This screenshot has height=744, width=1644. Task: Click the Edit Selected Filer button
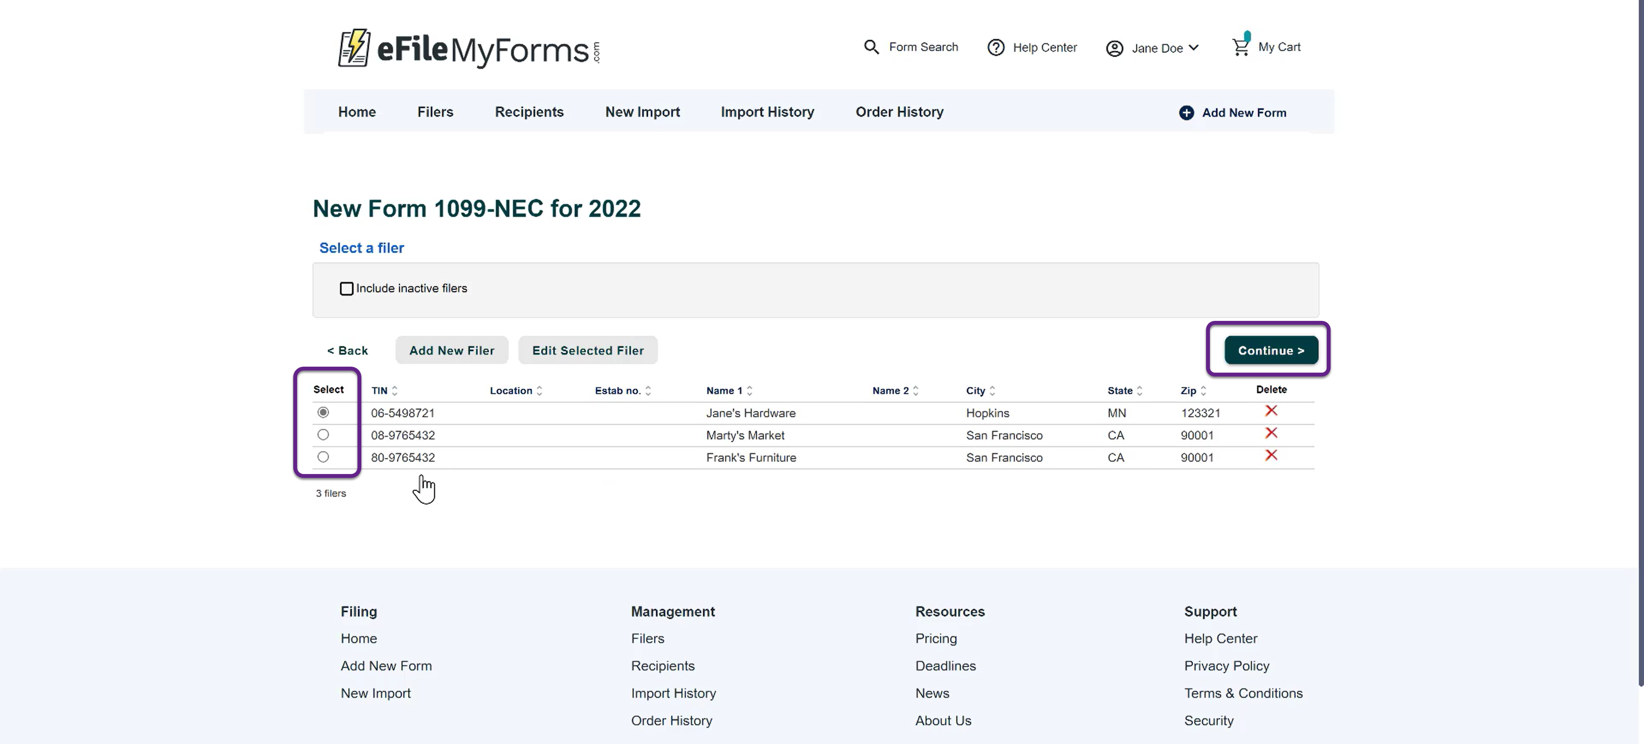click(587, 351)
